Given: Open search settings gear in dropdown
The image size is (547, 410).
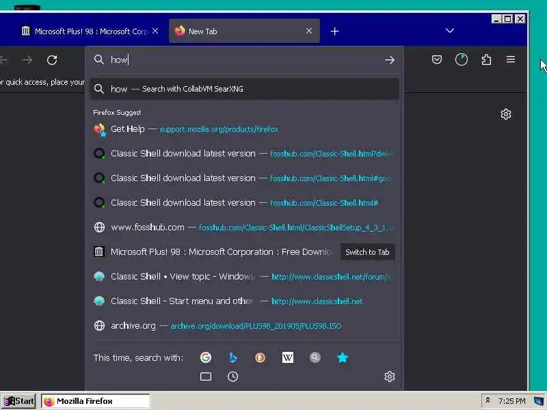Looking at the screenshot, I should tap(389, 377).
